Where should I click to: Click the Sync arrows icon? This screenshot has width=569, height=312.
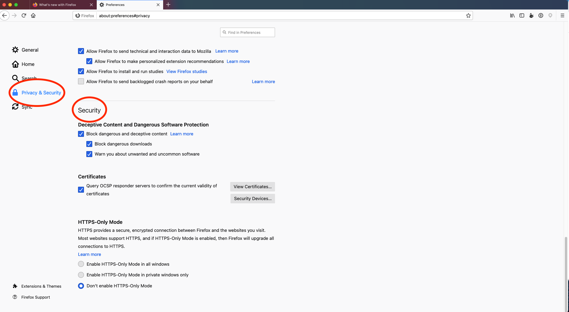(15, 107)
